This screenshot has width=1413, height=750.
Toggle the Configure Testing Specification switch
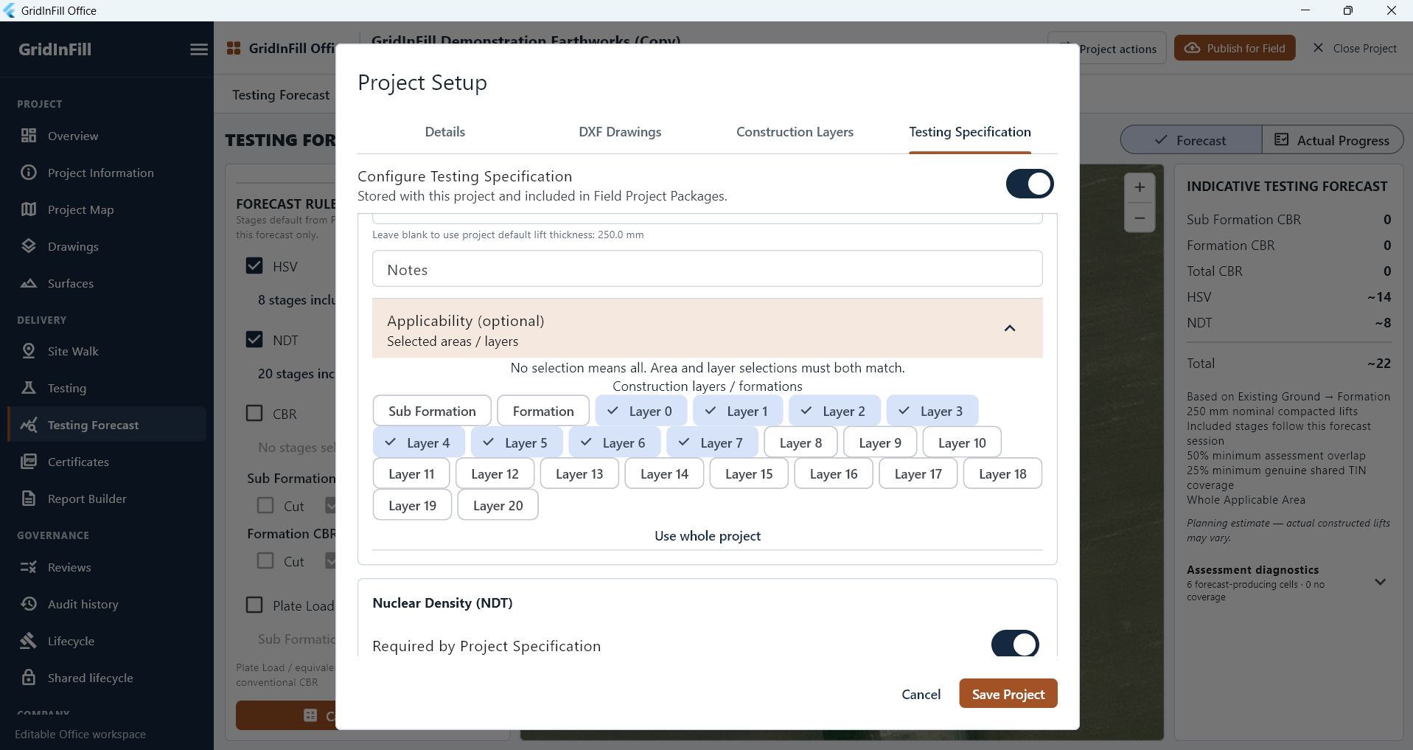(x=1030, y=184)
